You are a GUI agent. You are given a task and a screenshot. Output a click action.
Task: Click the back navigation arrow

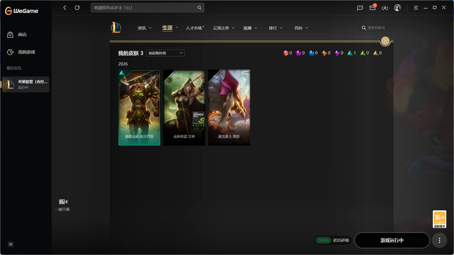click(65, 8)
